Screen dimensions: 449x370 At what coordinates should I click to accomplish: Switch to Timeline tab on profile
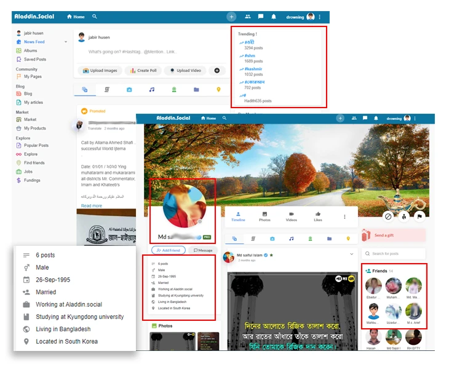click(238, 217)
